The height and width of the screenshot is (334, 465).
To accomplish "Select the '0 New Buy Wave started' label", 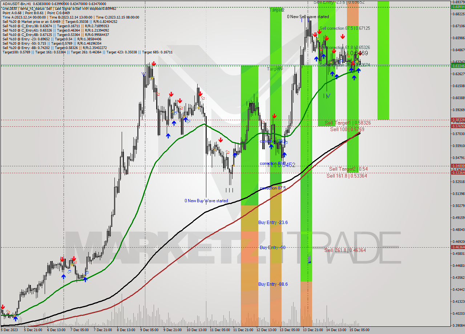I will [206, 201].
